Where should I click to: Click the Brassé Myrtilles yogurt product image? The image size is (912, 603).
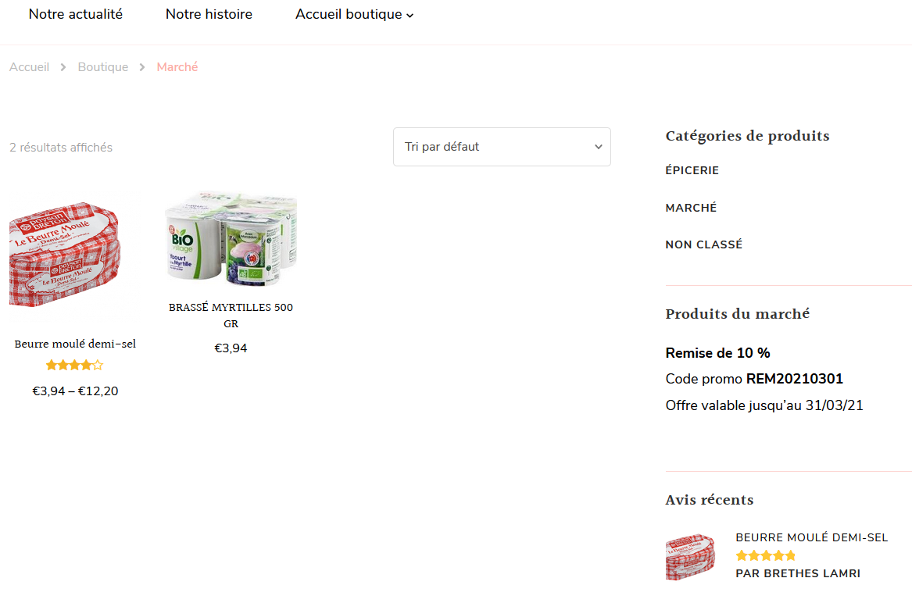231,237
